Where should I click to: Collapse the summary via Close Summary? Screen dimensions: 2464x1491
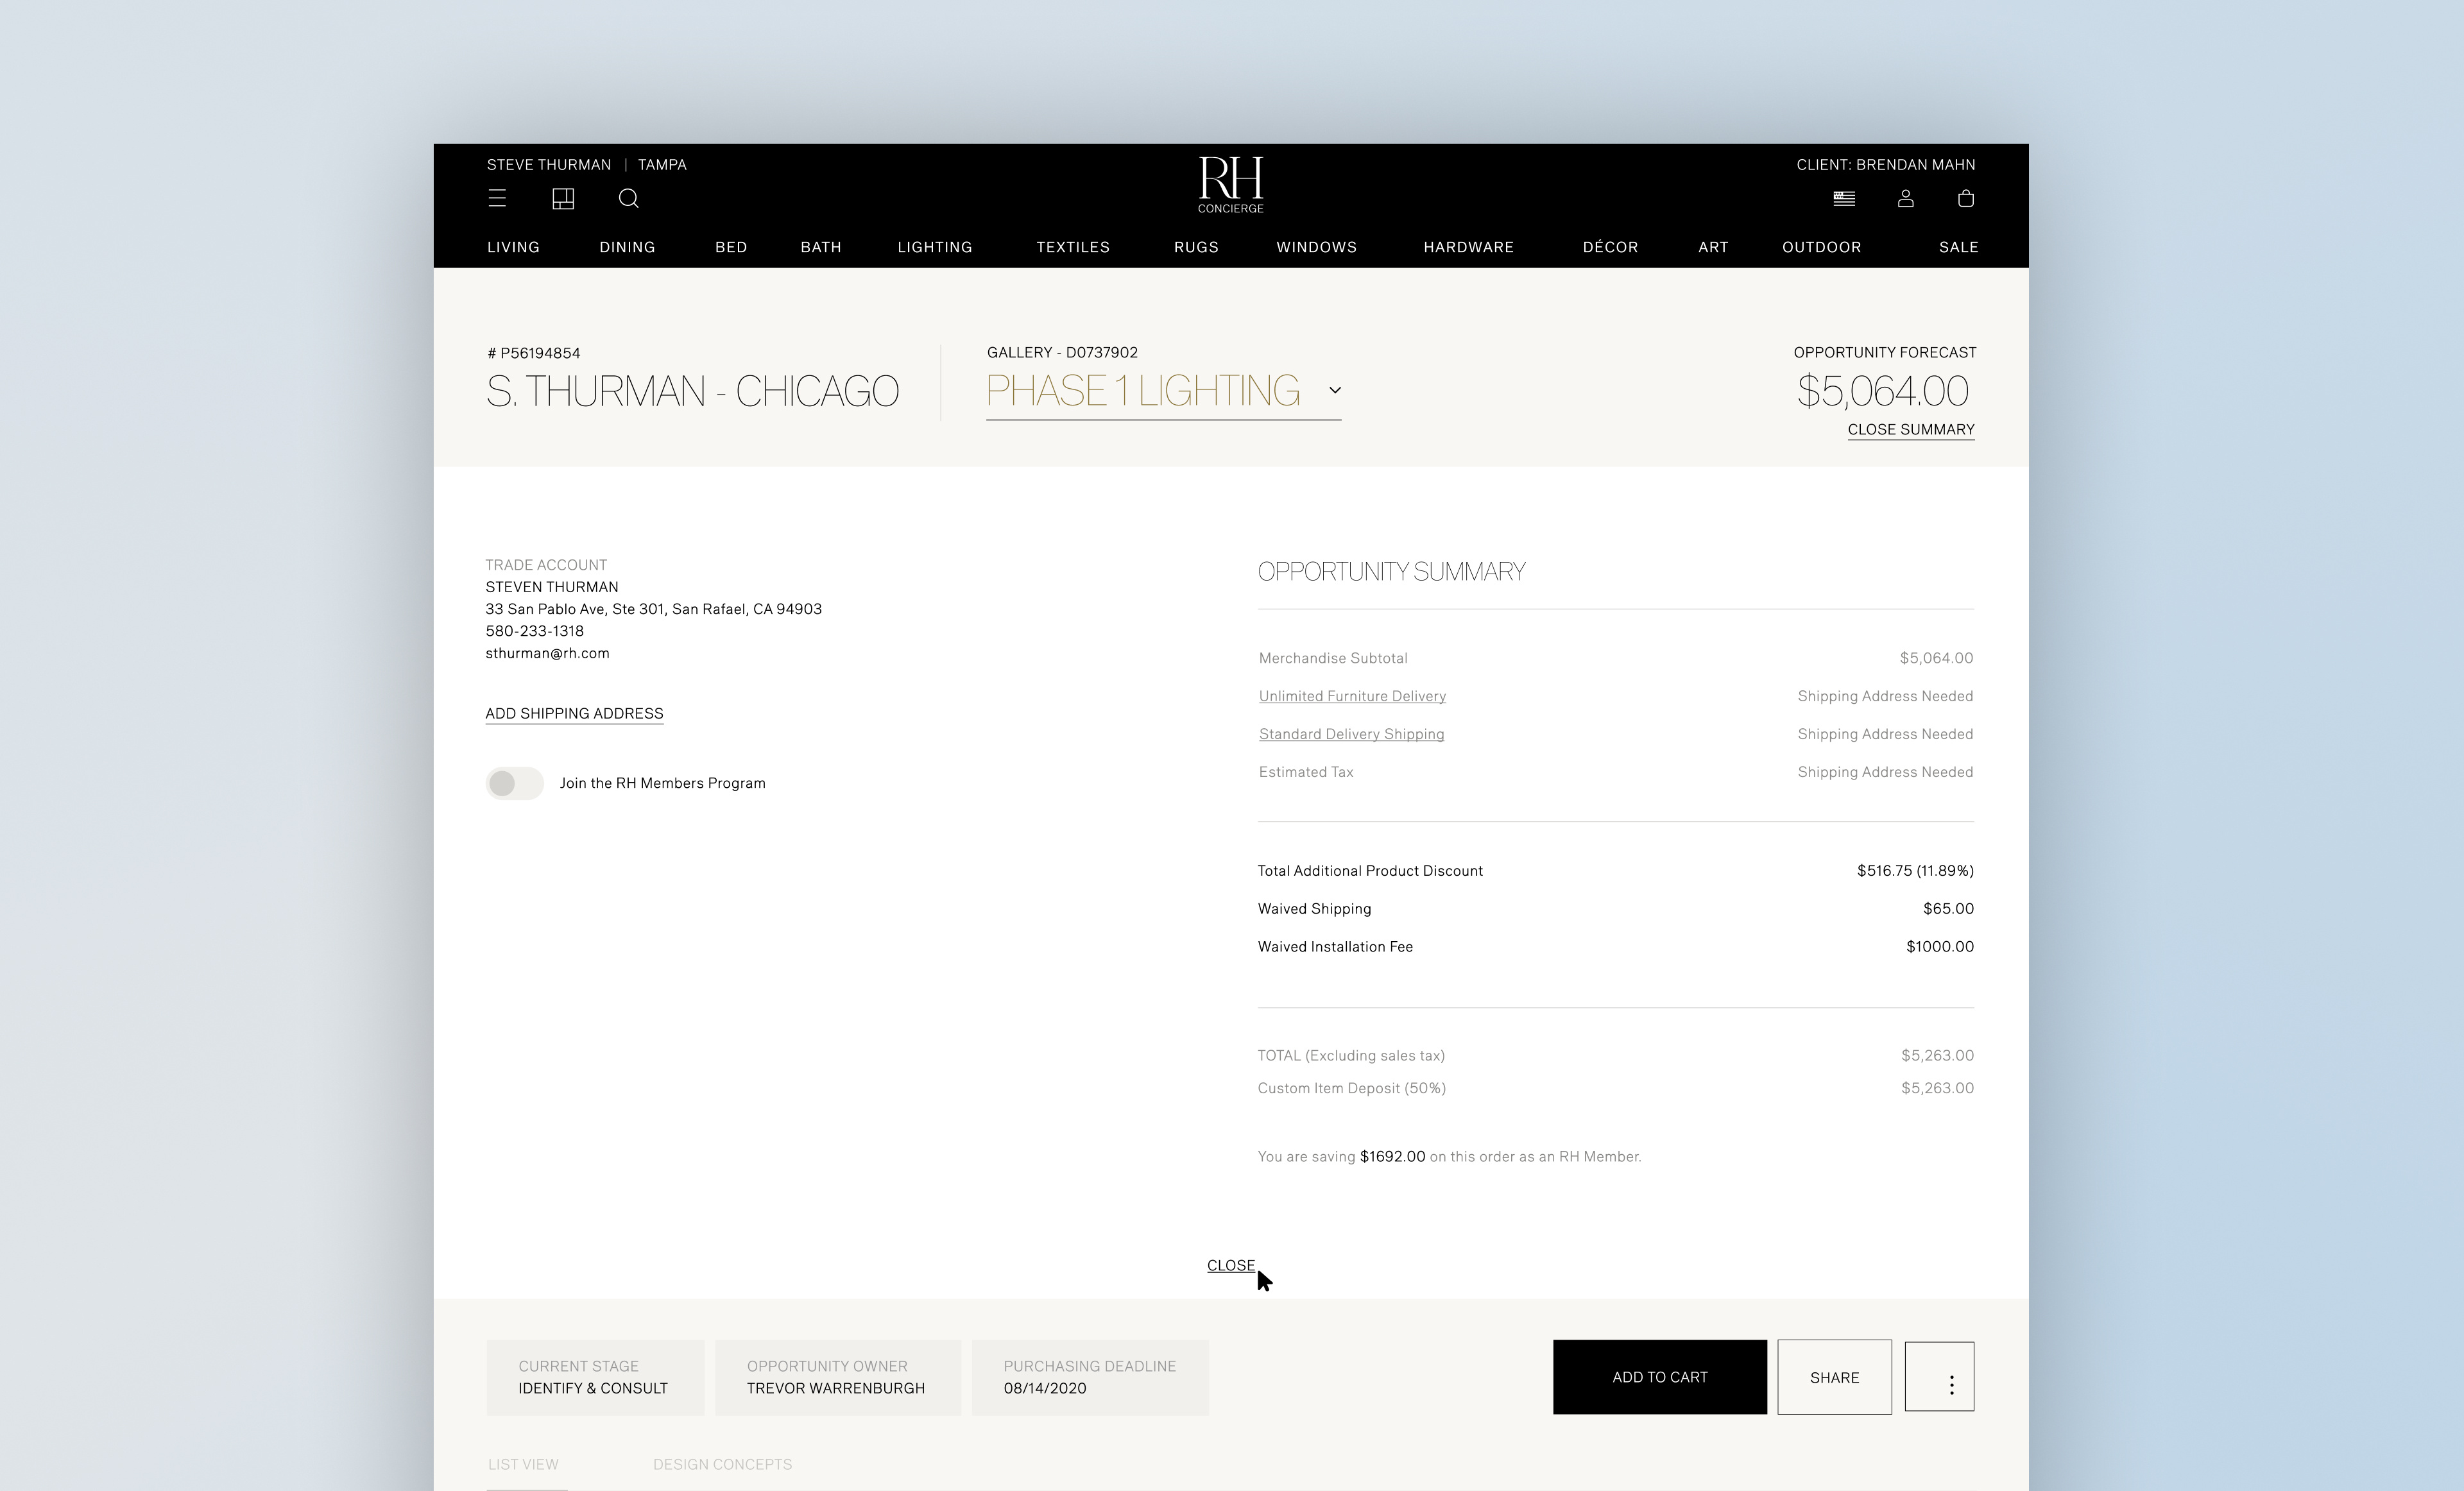[1910, 430]
